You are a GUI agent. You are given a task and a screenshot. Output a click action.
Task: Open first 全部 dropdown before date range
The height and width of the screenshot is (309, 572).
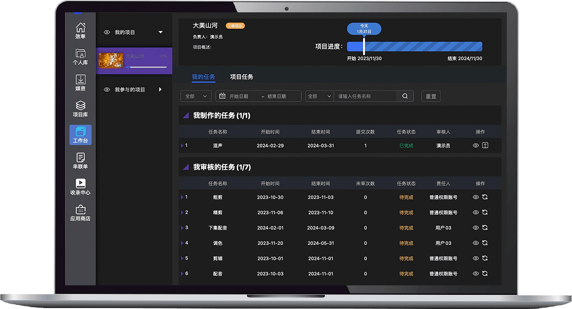tap(196, 96)
